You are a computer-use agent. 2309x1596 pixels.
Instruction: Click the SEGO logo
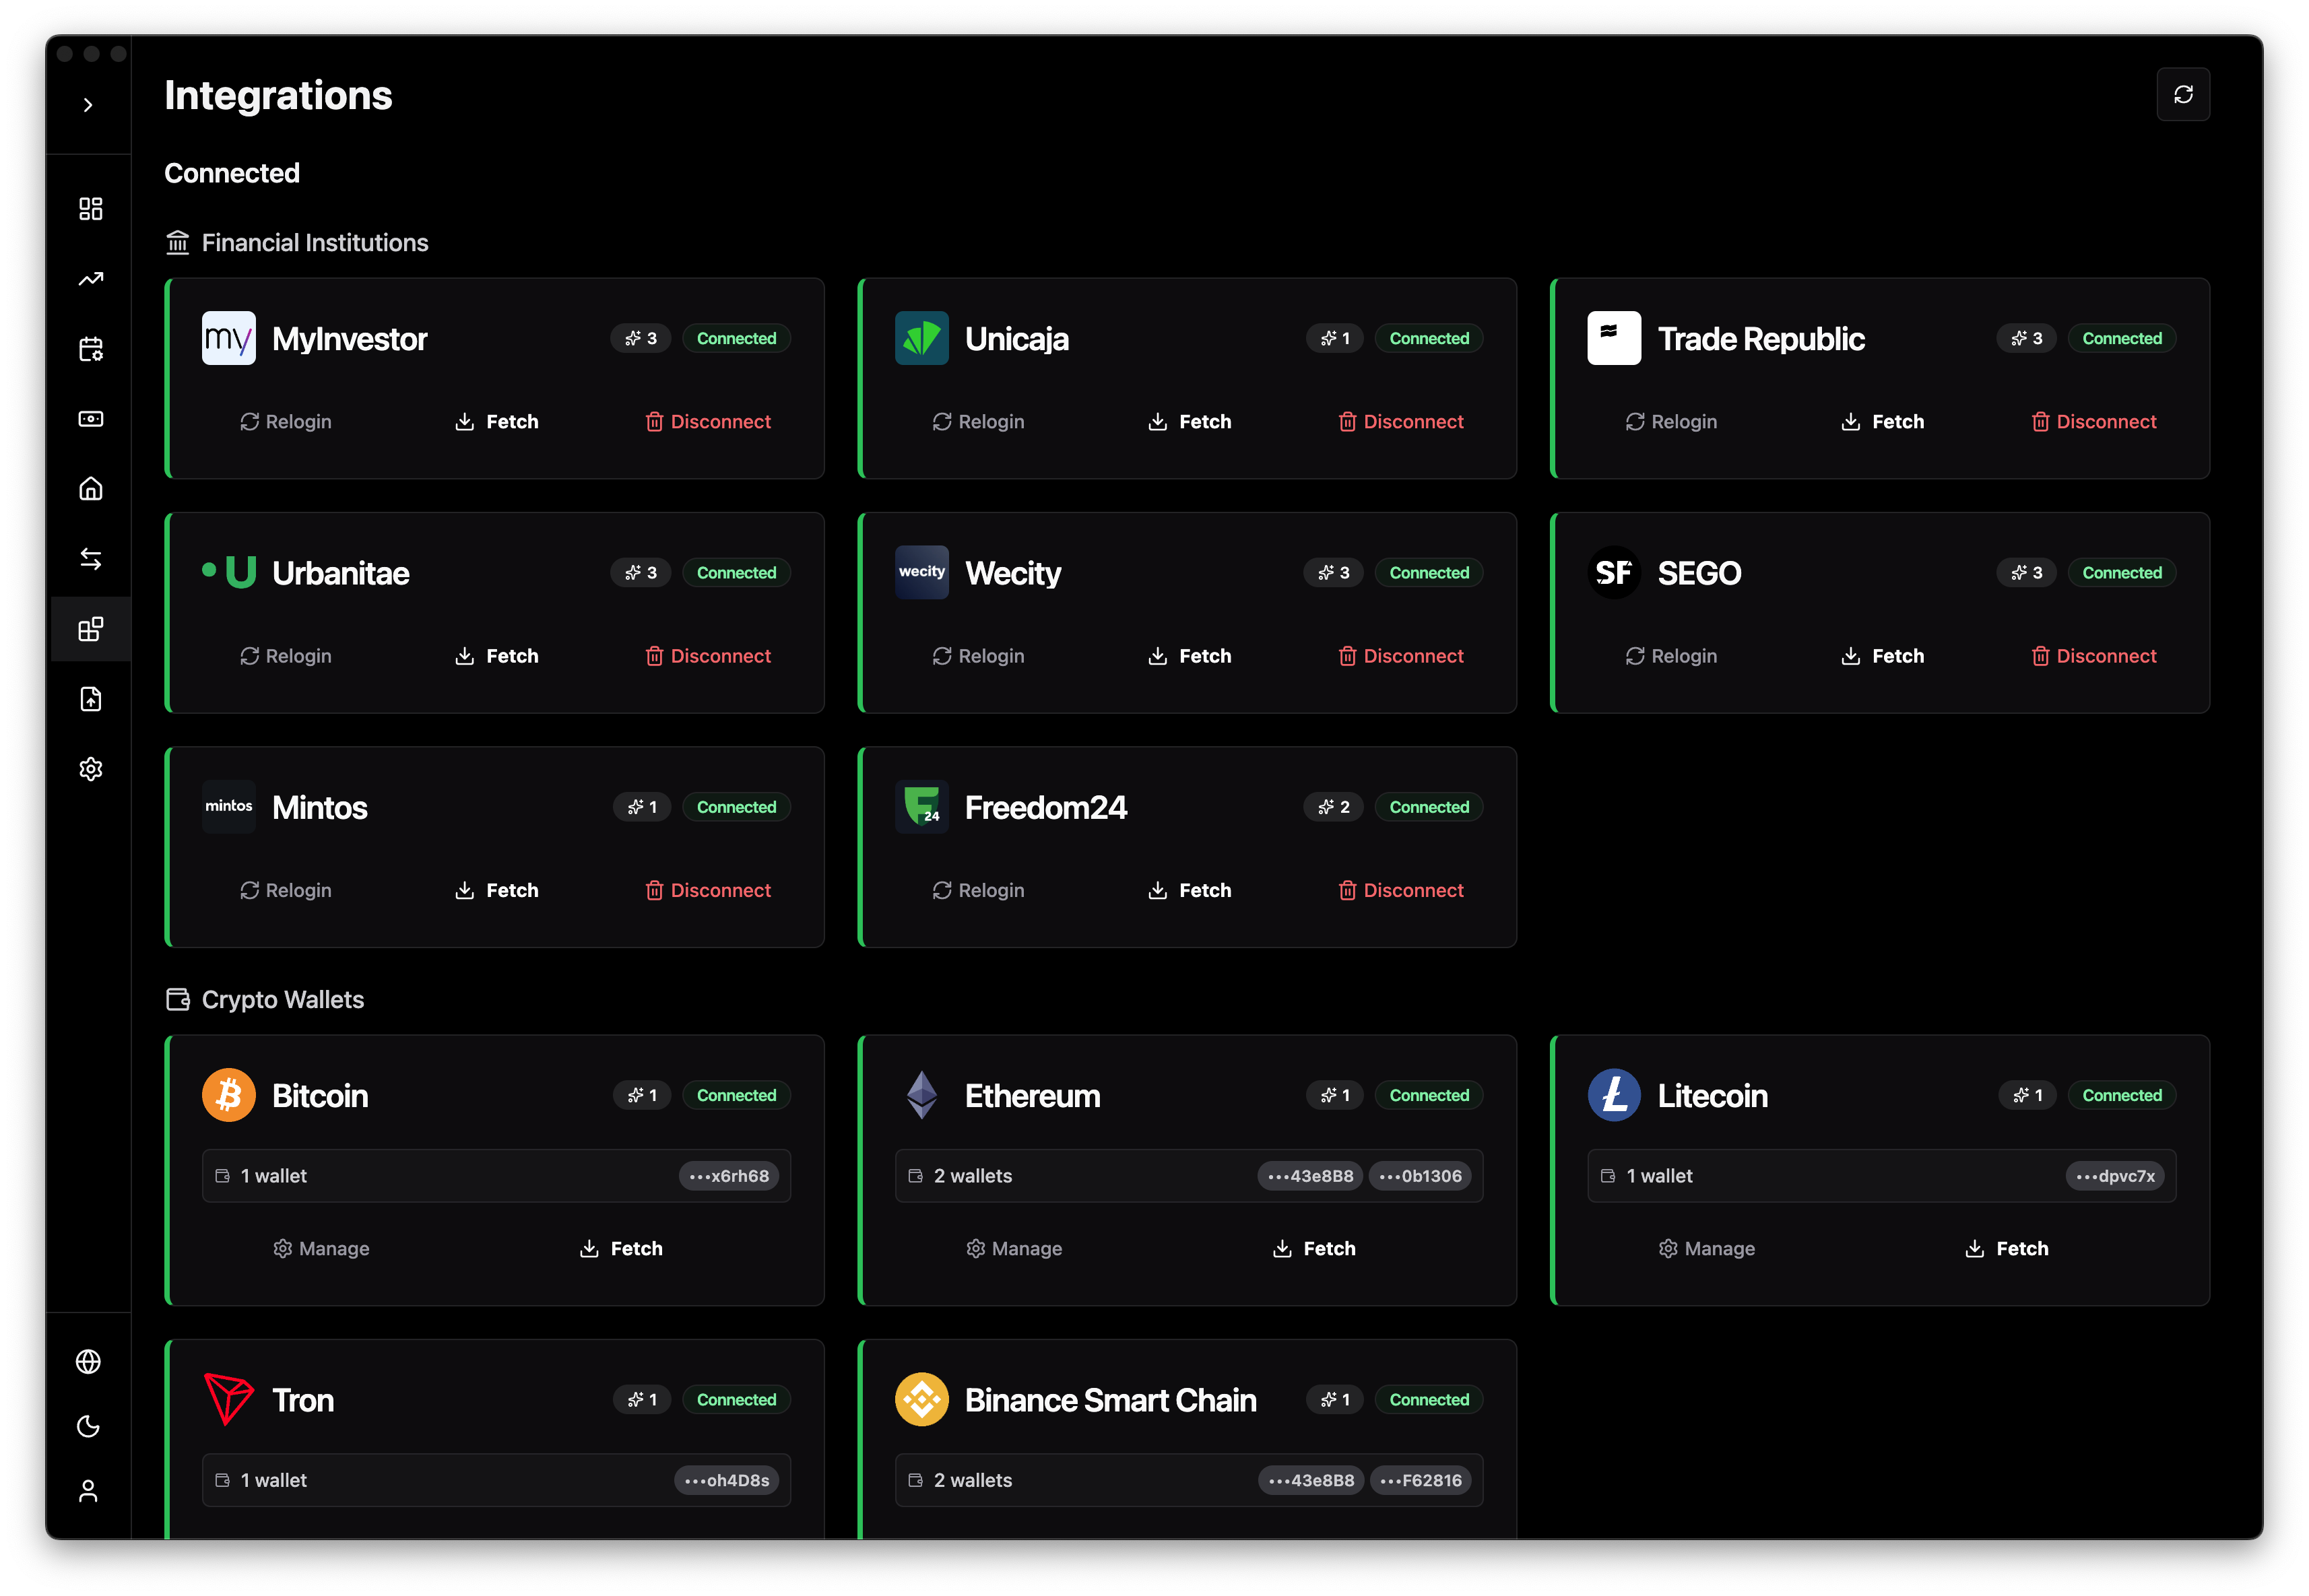(1614, 572)
